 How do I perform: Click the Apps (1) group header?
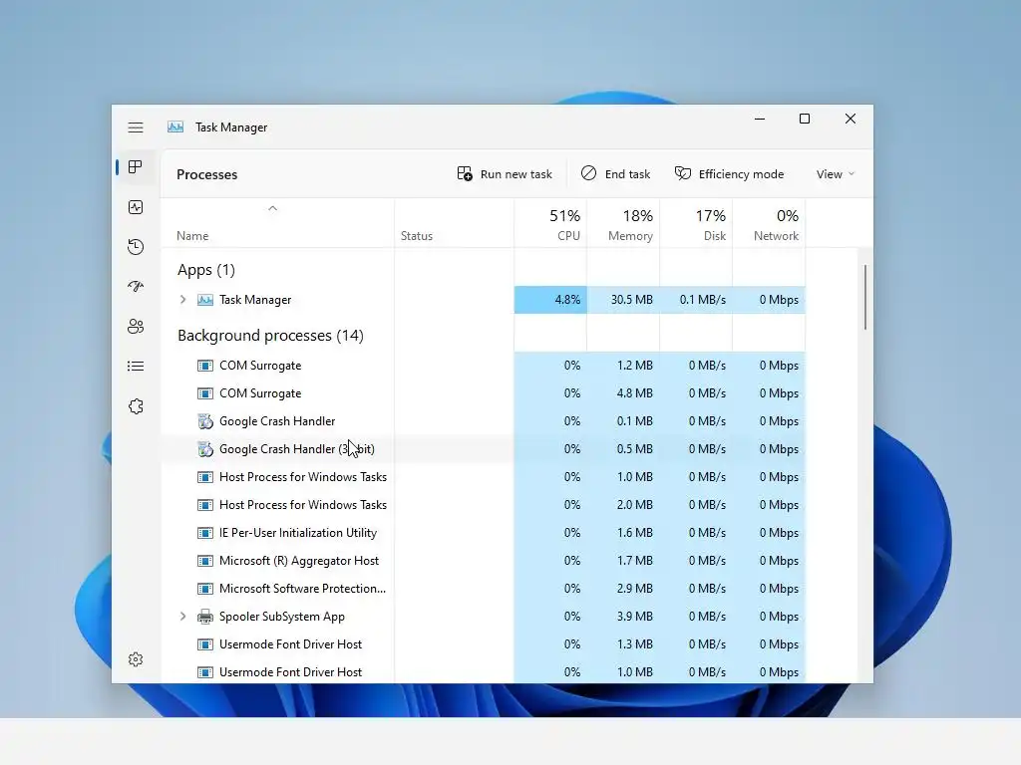coord(206,270)
